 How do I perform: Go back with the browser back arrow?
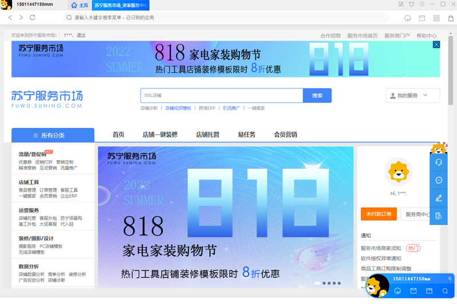coord(10,18)
